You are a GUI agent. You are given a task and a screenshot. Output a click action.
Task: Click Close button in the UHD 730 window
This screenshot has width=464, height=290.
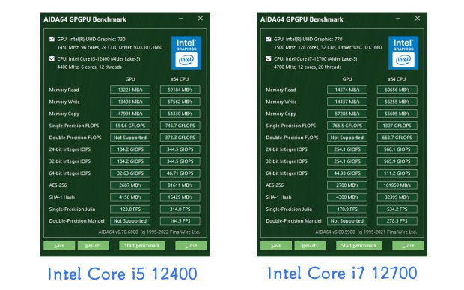point(191,246)
